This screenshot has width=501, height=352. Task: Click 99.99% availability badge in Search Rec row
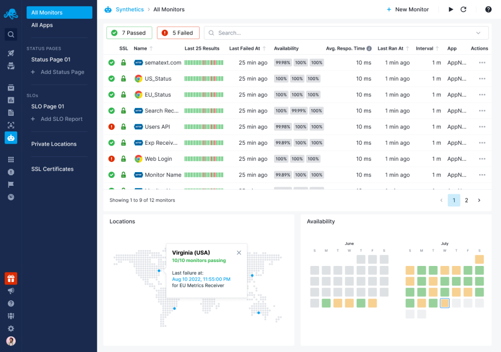point(299,111)
